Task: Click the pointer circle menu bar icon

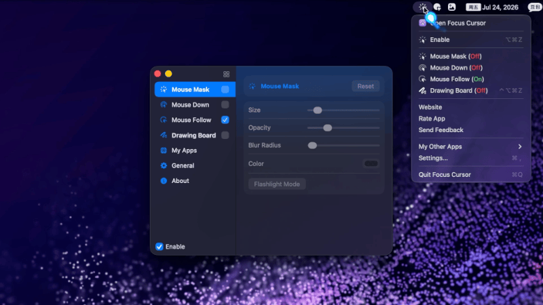Action: [x=437, y=7]
